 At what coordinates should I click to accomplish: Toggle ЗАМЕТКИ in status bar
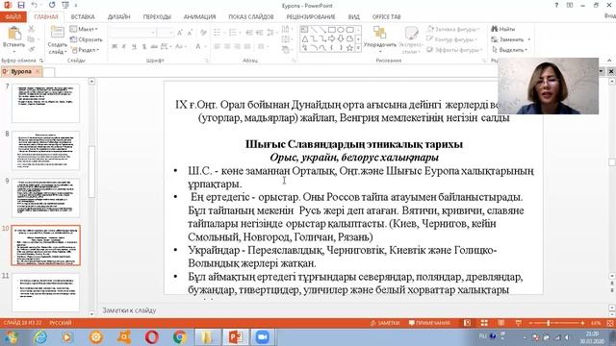[385, 323]
